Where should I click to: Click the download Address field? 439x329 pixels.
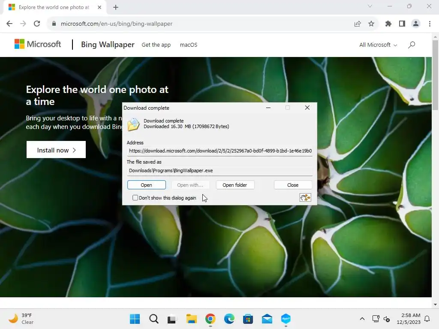pyautogui.click(x=220, y=151)
